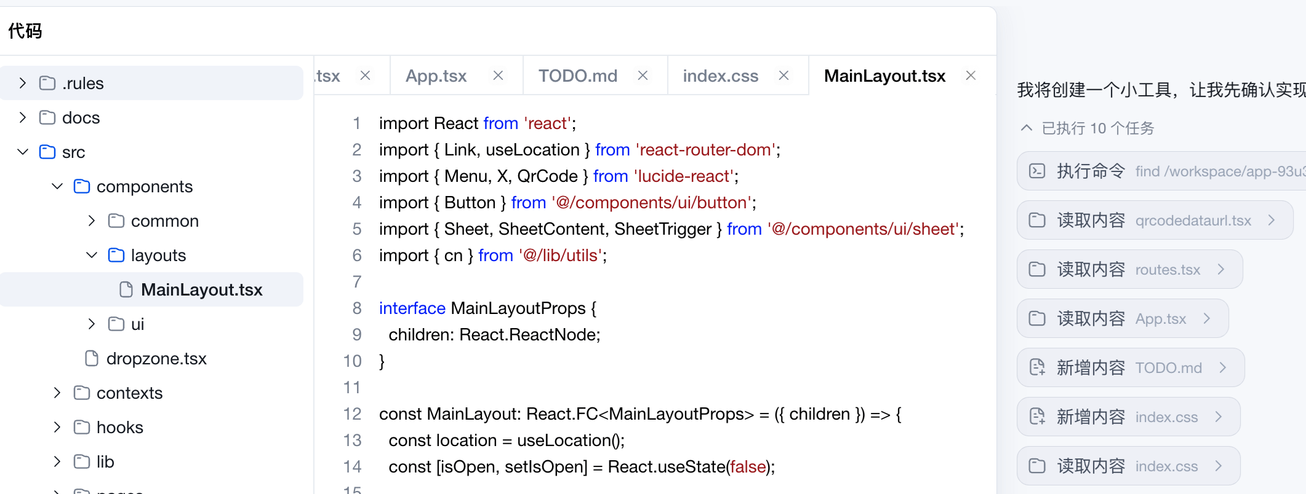
Task: Collapse the src folder
Action: point(23,152)
